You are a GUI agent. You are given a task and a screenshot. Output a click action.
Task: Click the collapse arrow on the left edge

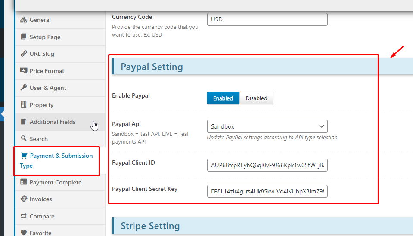tap(3, 114)
